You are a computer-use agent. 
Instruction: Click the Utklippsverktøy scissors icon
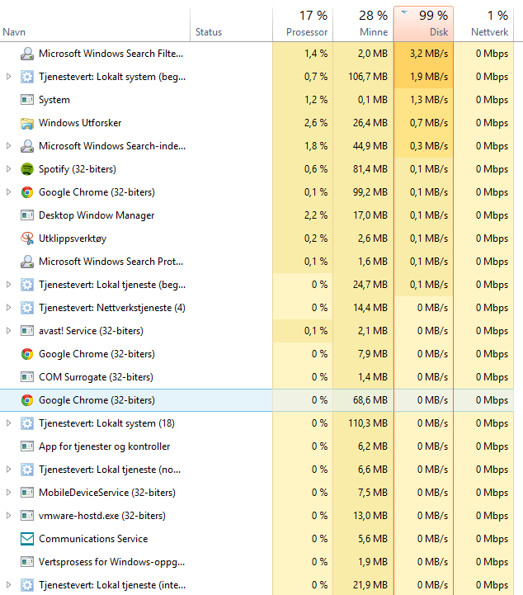tap(27, 238)
